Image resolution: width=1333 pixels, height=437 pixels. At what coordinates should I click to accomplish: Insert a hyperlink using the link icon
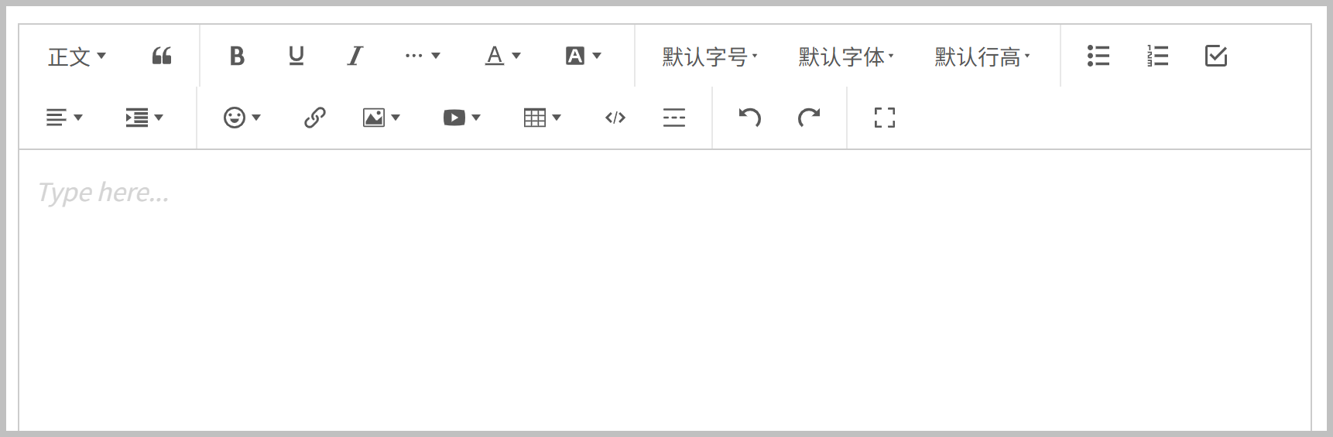point(314,118)
